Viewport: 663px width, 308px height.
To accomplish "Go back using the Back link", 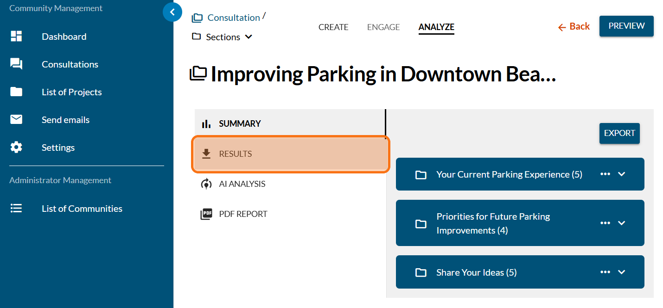I will click(574, 26).
